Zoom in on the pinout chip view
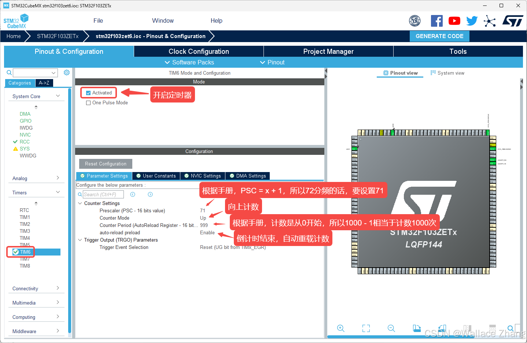 coord(341,328)
